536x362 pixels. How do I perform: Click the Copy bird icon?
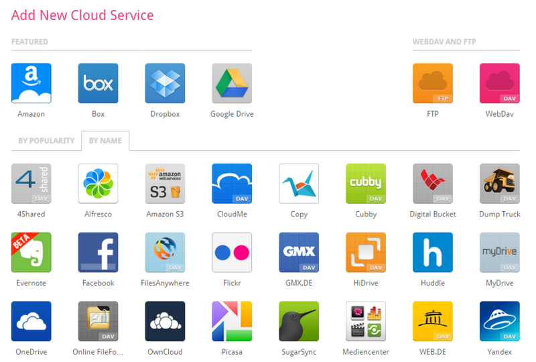pyautogui.click(x=299, y=184)
